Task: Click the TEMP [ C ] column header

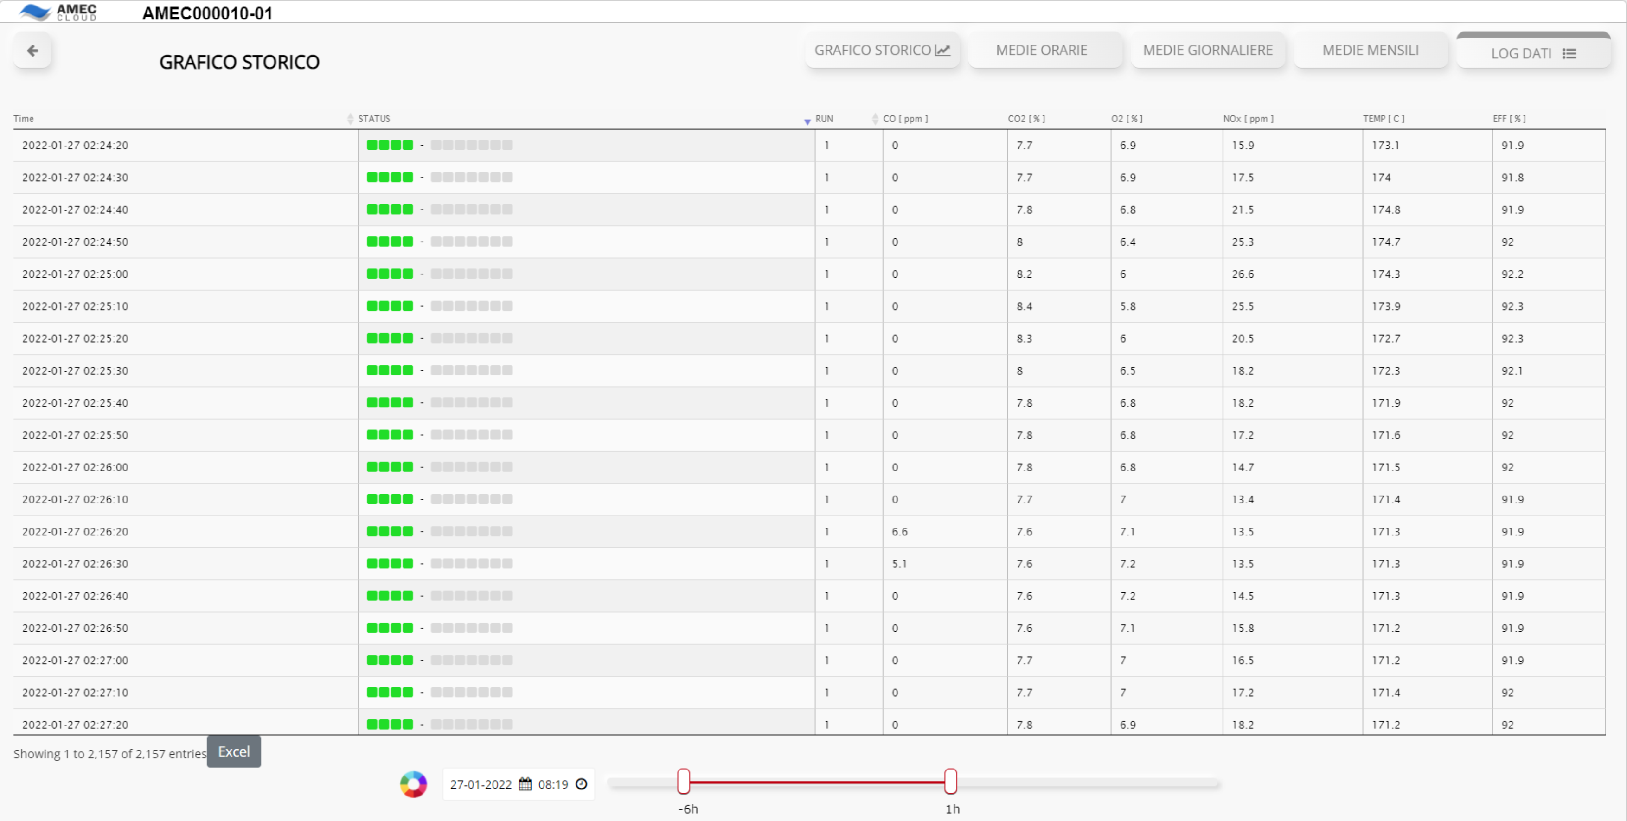Action: coord(1383,119)
